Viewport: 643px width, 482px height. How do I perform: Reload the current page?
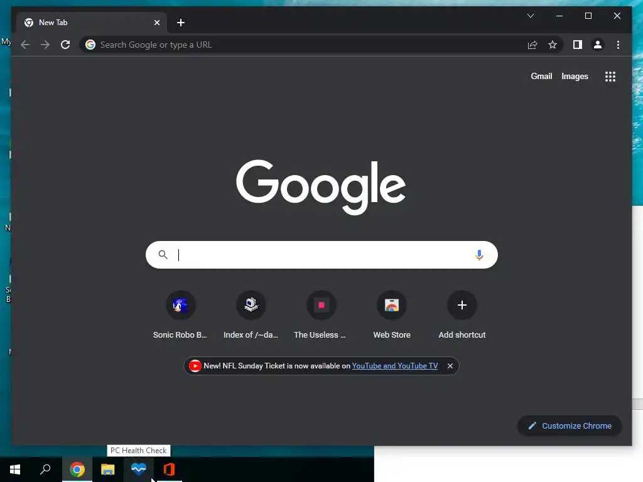(x=65, y=45)
